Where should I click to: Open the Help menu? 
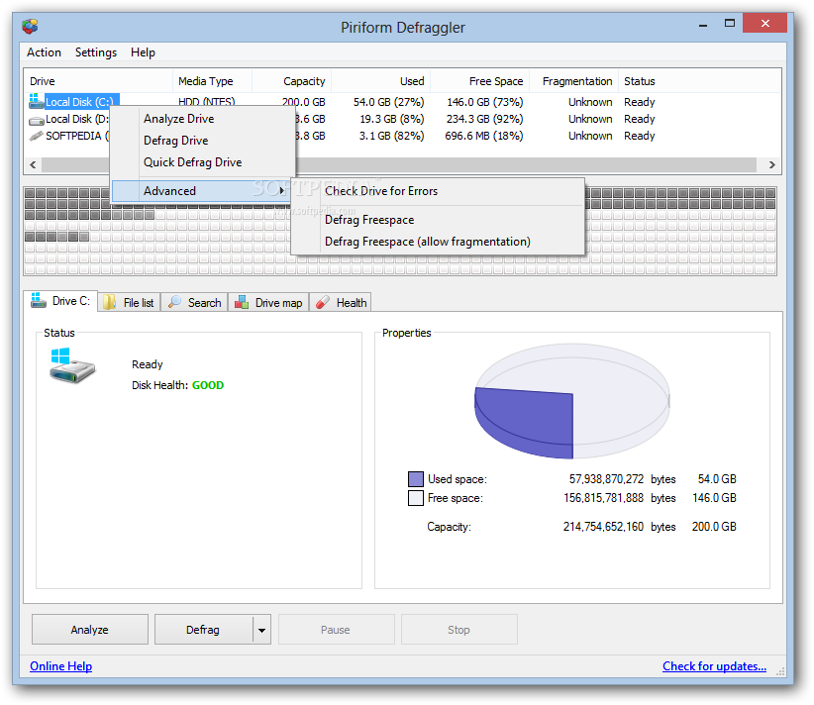[x=143, y=52]
